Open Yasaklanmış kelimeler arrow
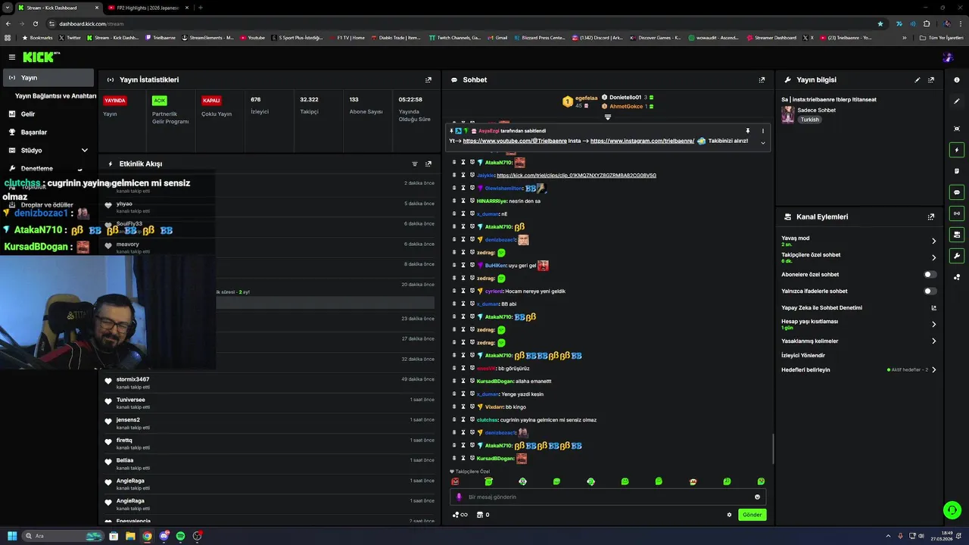The height and width of the screenshot is (545, 969). [x=933, y=341]
